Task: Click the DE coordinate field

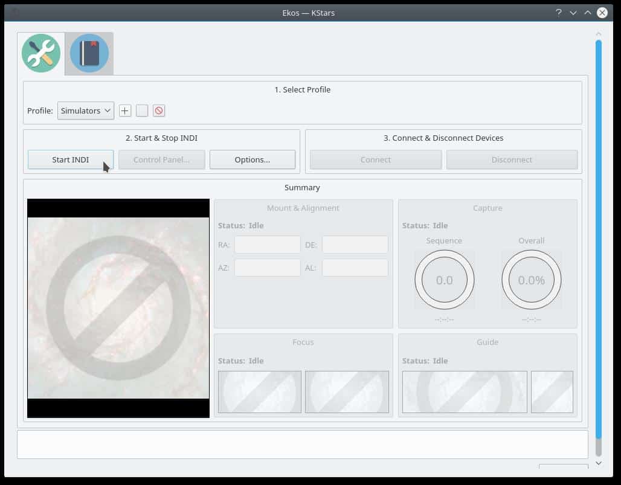Action: click(x=355, y=245)
